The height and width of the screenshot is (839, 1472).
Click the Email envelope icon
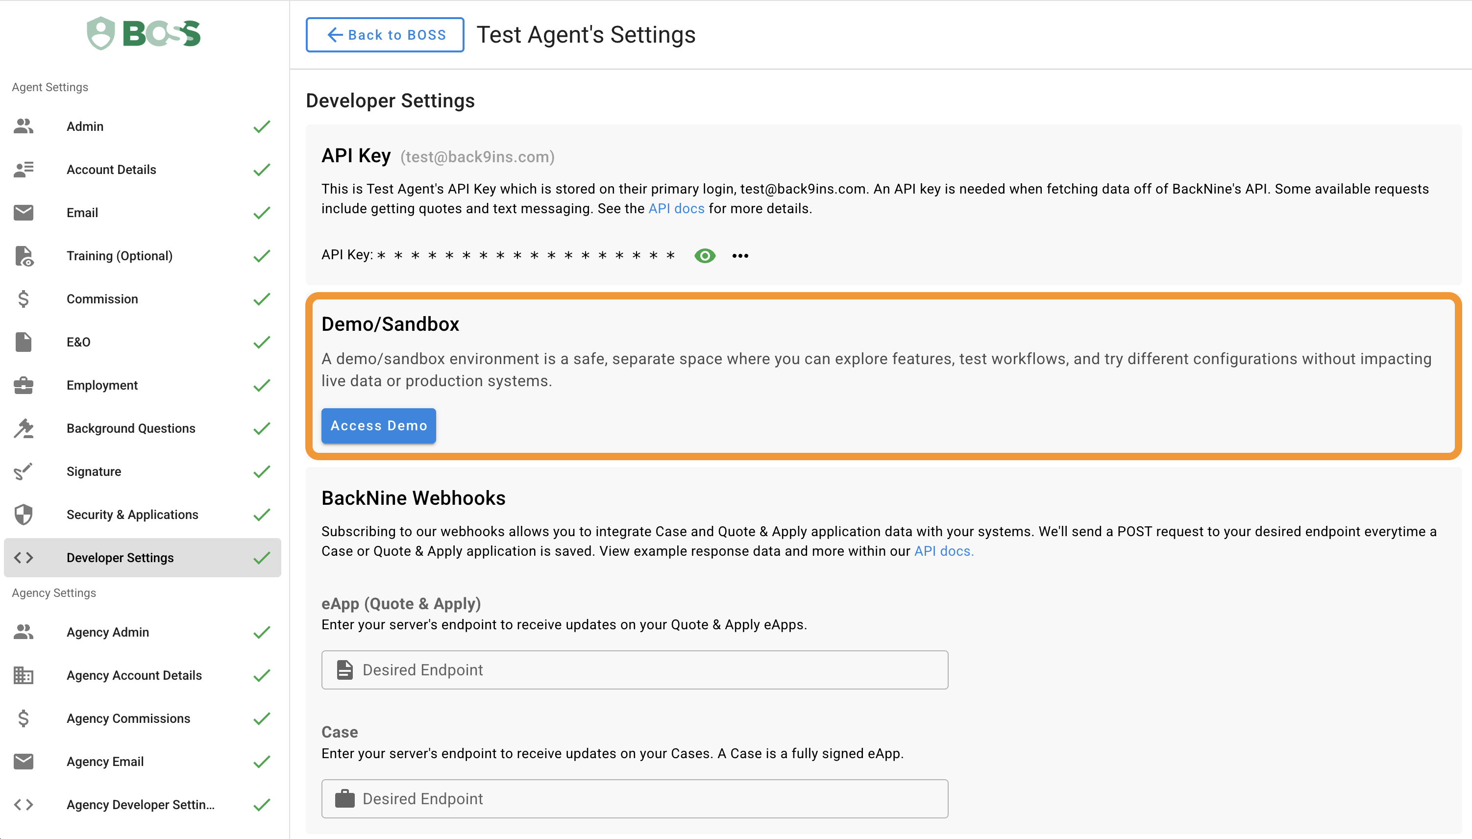[24, 213]
